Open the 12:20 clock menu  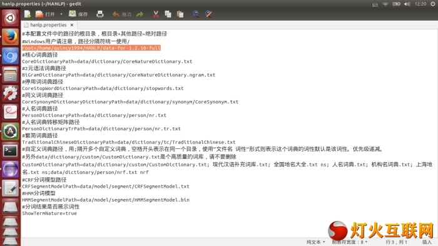click(420, 4)
